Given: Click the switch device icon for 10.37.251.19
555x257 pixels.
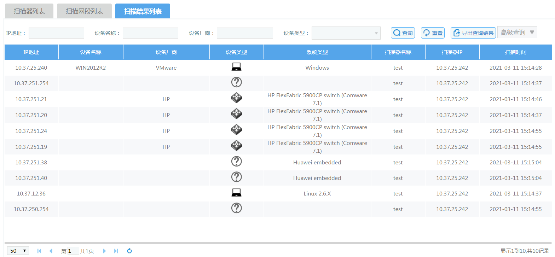Looking at the screenshot, I should click(236, 145).
